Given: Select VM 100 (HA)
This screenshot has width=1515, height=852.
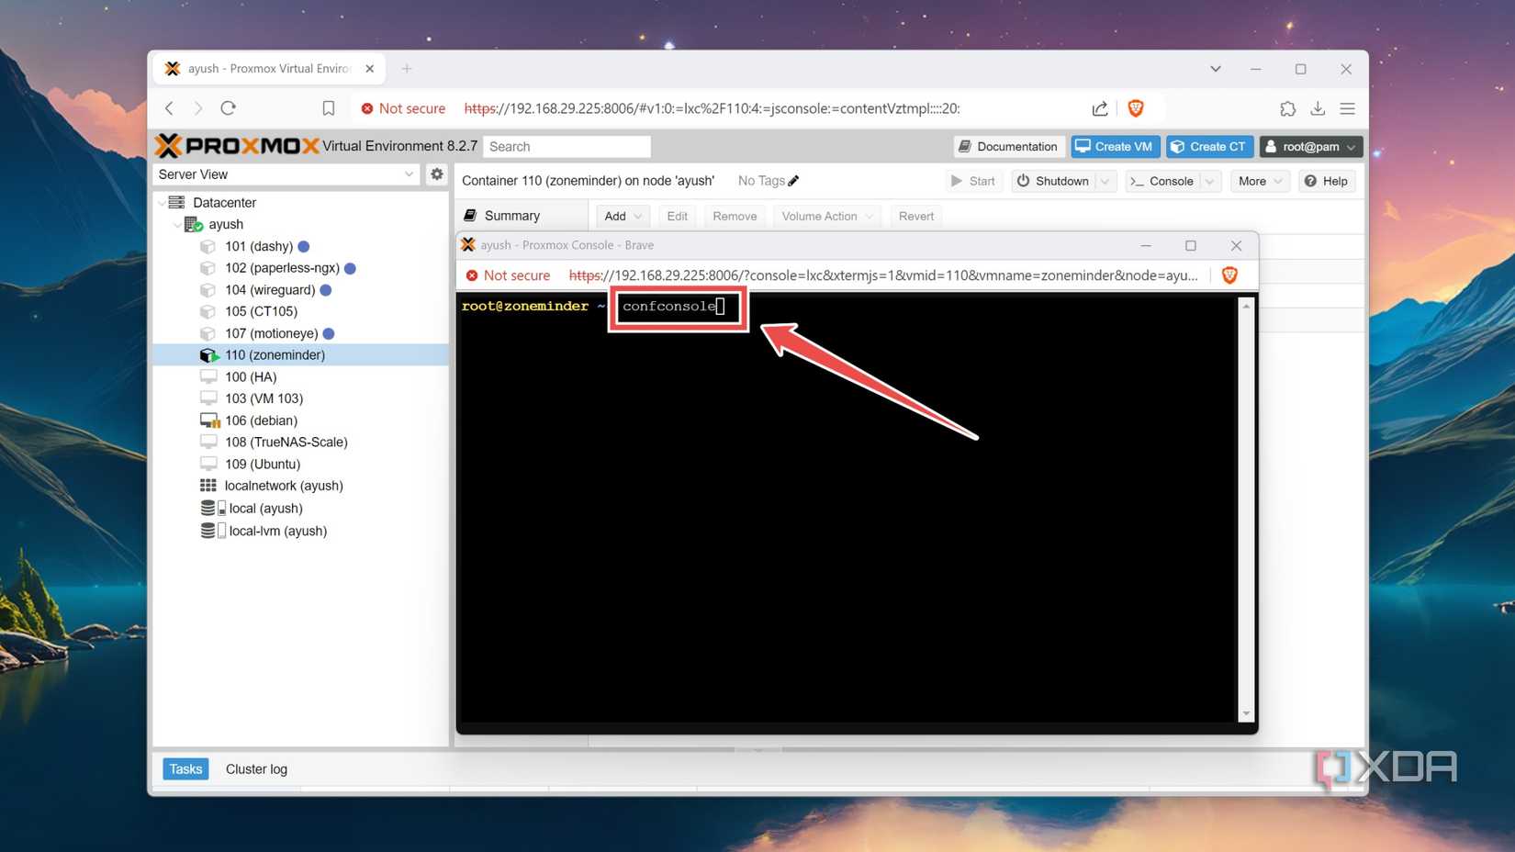Looking at the screenshot, I should click(250, 377).
